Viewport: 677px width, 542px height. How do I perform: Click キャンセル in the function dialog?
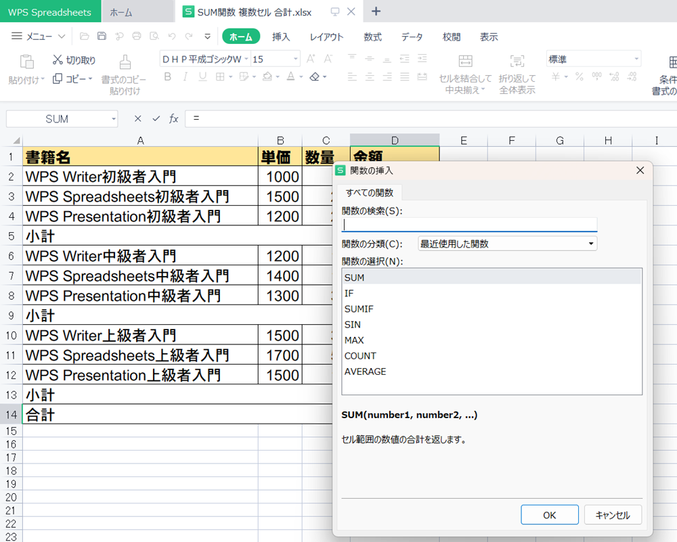613,515
